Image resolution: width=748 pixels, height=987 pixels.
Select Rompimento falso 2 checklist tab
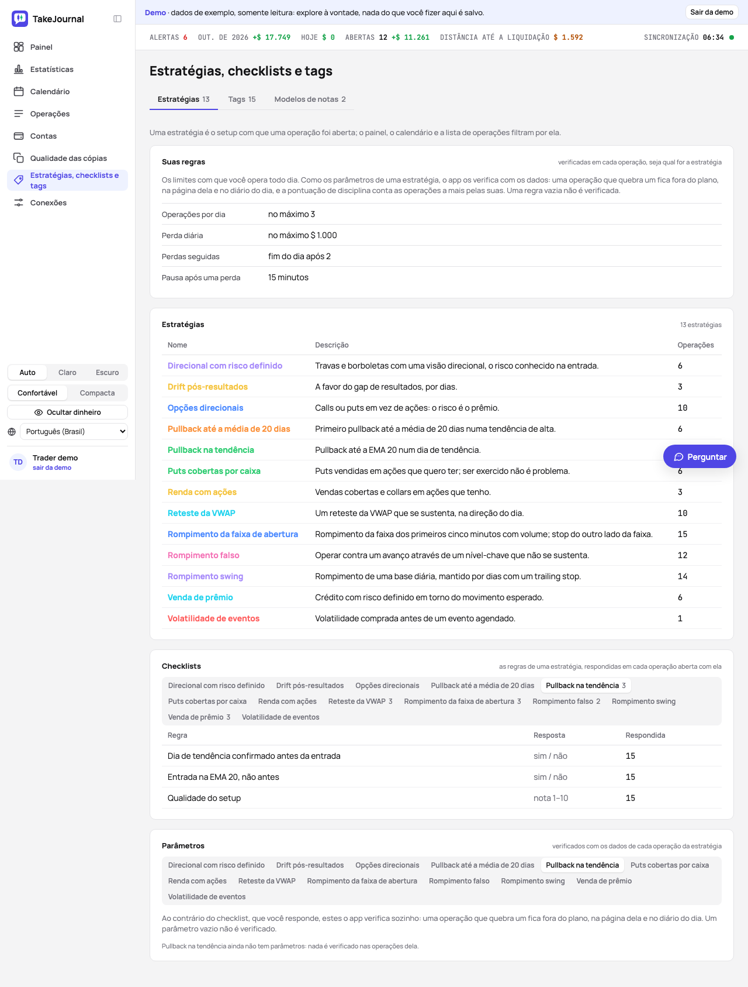click(566, 701)
